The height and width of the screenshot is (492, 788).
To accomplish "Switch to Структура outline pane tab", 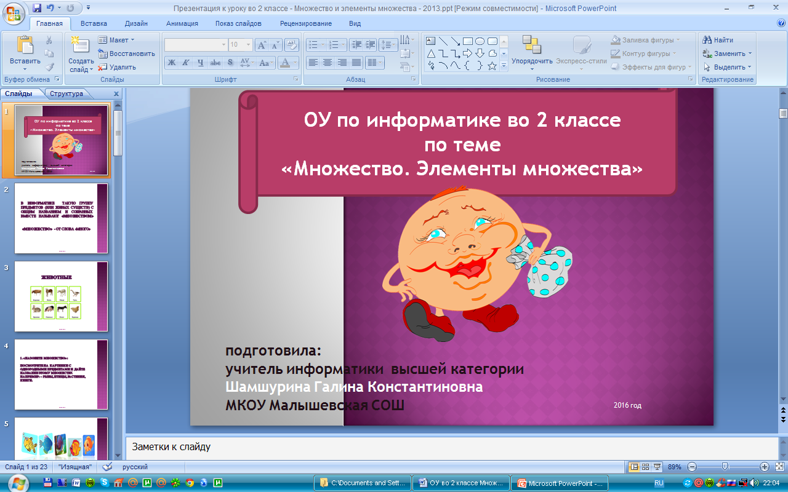I will pos(66,93).
